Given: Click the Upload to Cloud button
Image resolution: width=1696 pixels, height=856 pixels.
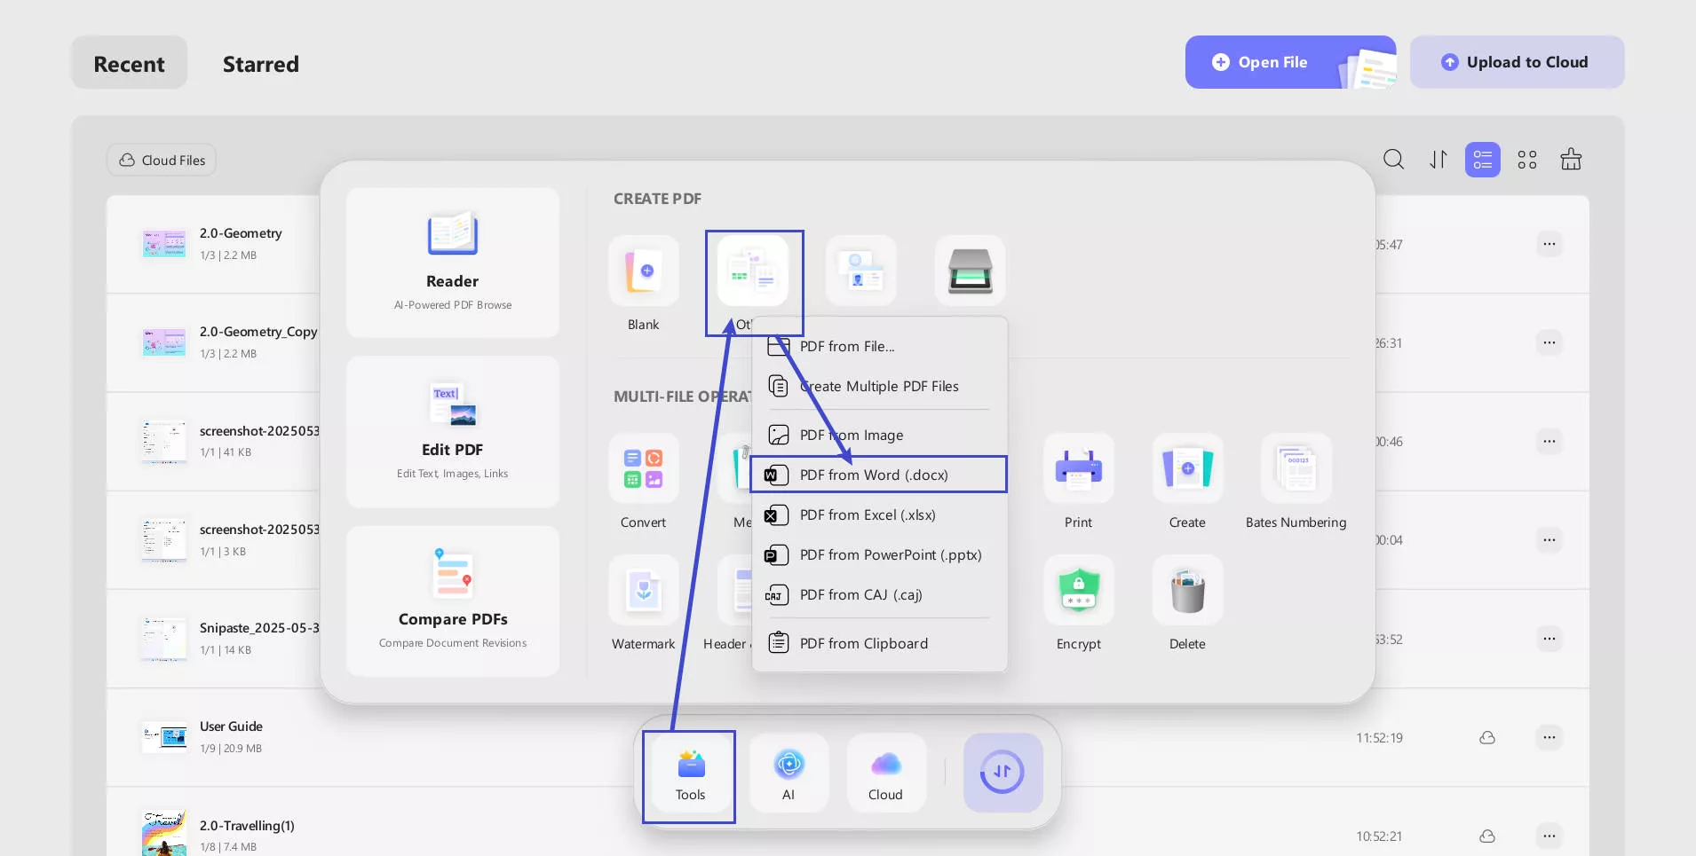Looking at the screenshot, I should click(1517, 62).
